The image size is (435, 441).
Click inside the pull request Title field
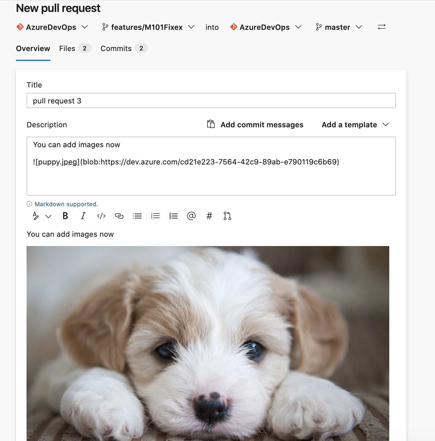click(211, 100)
